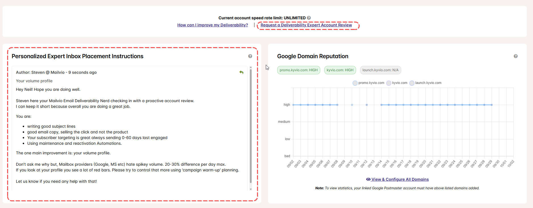Screen dimensions: 533x208
Task: Click the 'promo.kyvio.com: HIGH' badge
Action: point(299,70)
